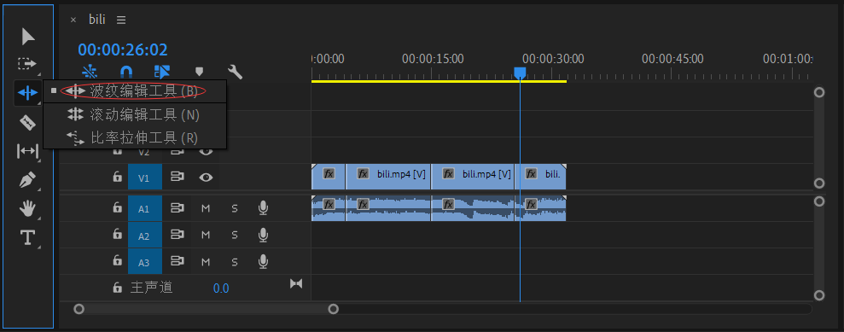
Task: Toggle V1 track output eye
Action: (x=206, y=177)
